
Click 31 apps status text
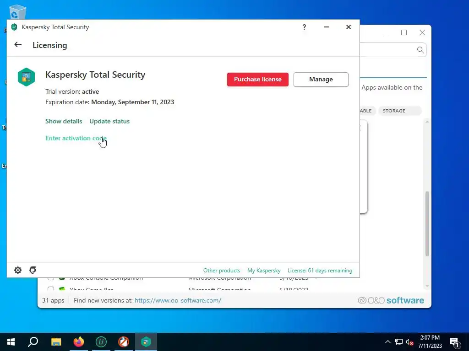(53, 300)
